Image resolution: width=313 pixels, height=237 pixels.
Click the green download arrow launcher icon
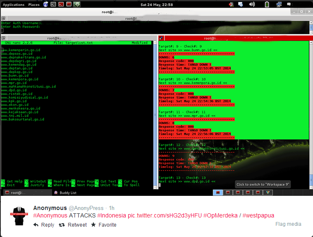[77, 5]
